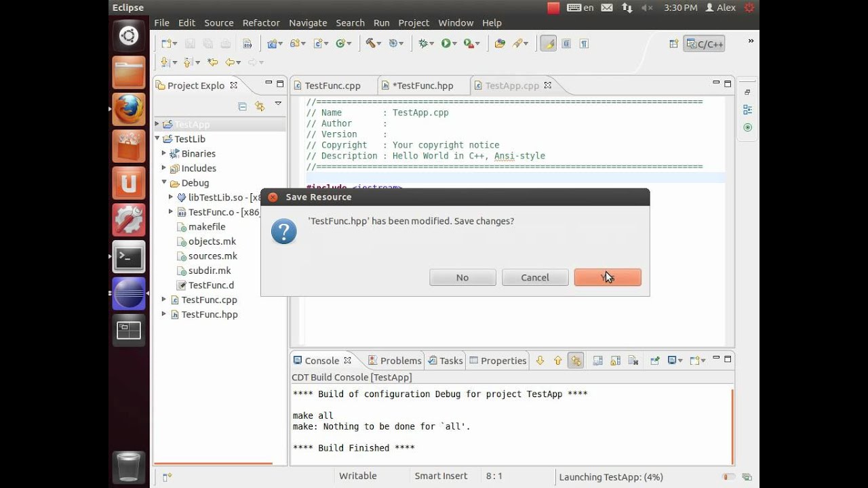The width and height of the screenshot is (868, 488).
Task: Select the C/C++ perspective button
Action: 705,44
